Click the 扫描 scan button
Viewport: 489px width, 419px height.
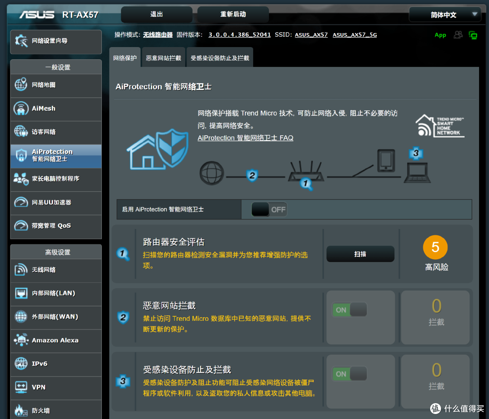360,254
